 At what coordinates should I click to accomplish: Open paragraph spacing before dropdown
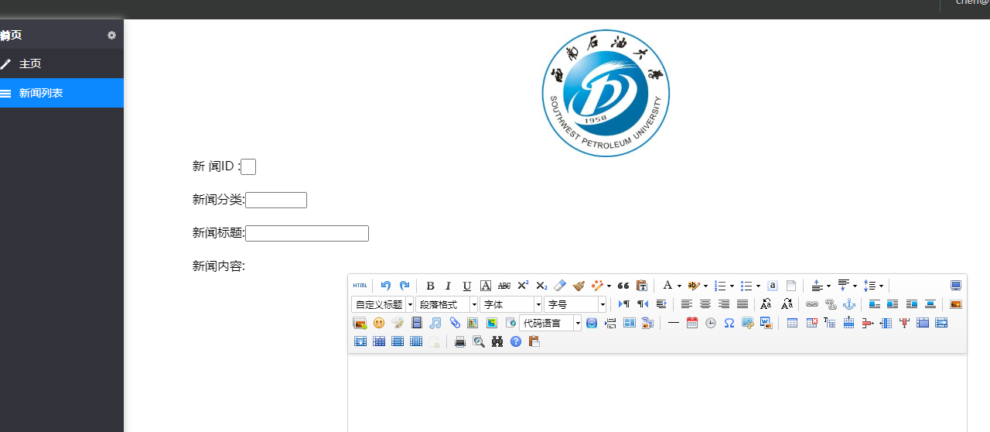828,286
